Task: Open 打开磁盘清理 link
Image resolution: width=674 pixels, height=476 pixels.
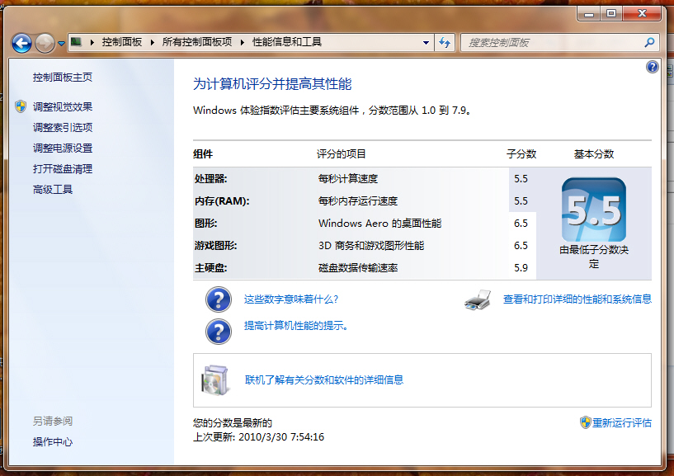Action: [63, 168]
